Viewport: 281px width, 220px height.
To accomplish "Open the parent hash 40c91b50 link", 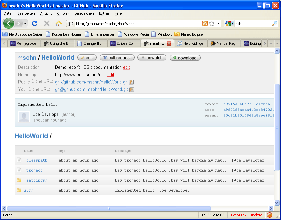I will tap(249, 116).
